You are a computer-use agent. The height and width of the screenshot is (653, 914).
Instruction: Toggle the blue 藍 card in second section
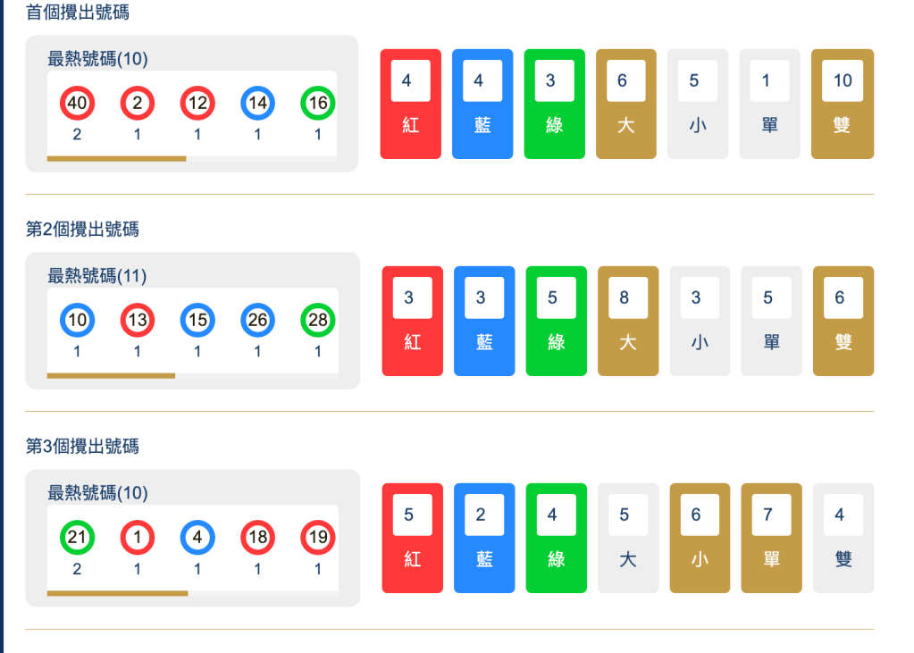coord(483,321)
